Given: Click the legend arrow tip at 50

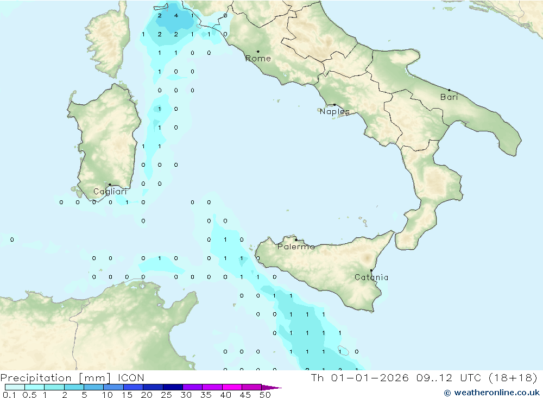Looking at the screenshot, I should click(x=272, y=387).
